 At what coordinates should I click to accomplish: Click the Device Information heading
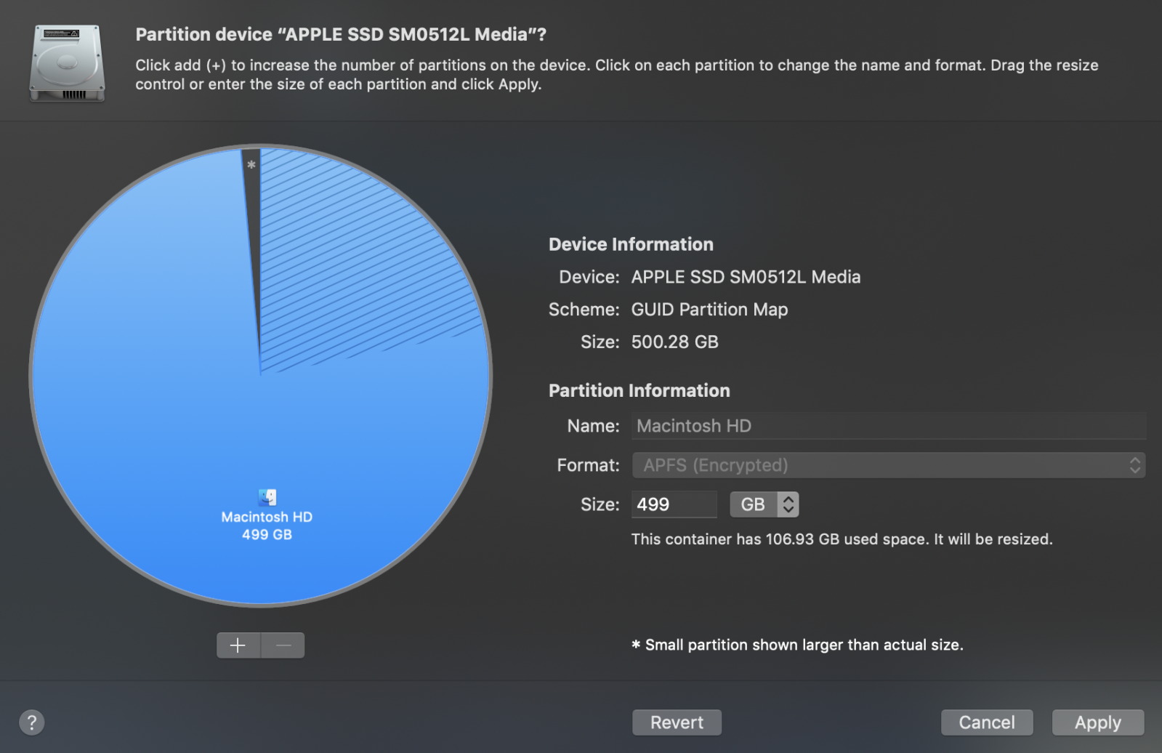pos(631,245)
